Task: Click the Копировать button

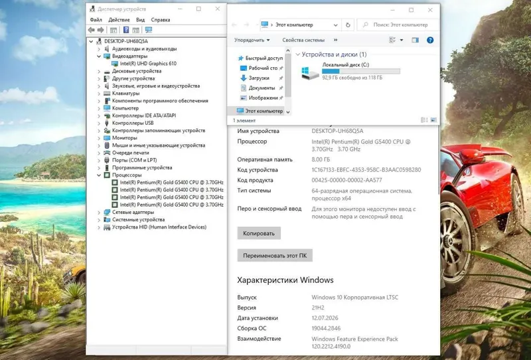Action: coord(259,233)
